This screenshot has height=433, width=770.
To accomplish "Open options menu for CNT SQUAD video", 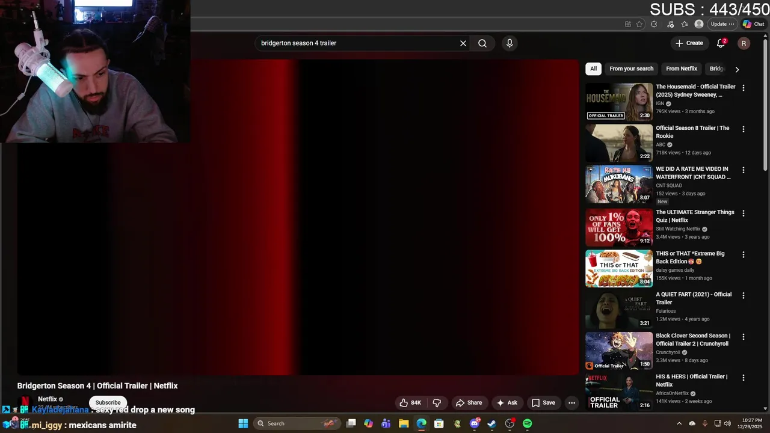I will click(744, 170).
